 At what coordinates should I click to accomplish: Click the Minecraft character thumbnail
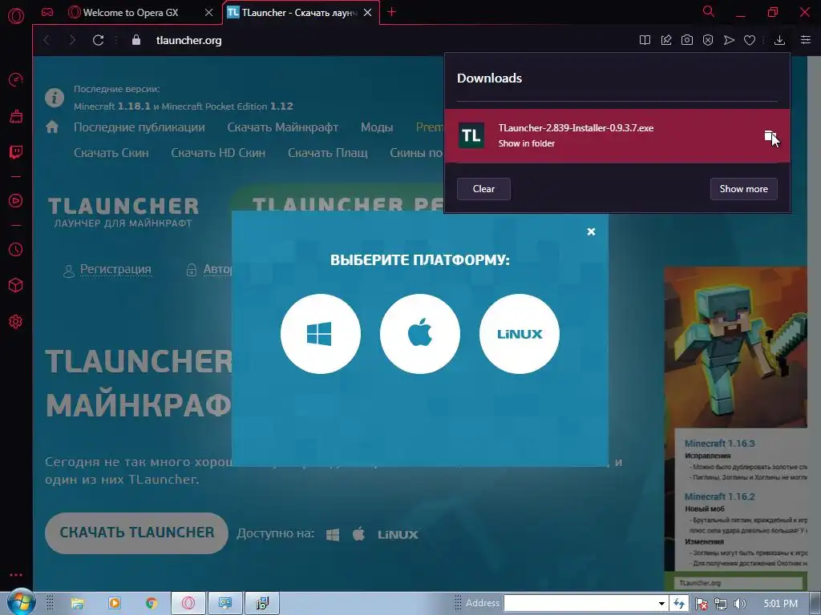736,348
